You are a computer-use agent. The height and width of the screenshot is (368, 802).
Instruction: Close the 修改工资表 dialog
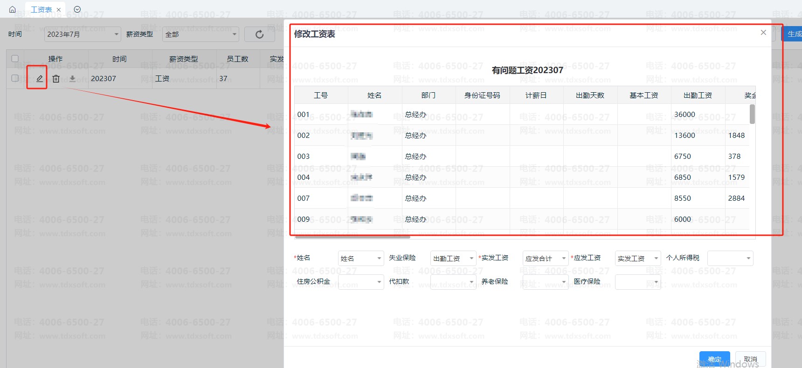tap(763, 33)
